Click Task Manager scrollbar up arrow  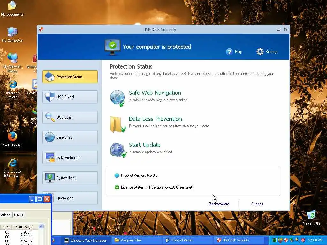[41, 226]
